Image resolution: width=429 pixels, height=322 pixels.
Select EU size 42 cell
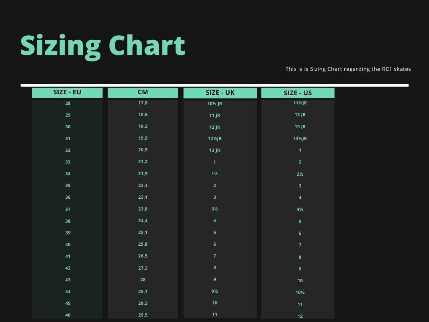tap(68, 268)
